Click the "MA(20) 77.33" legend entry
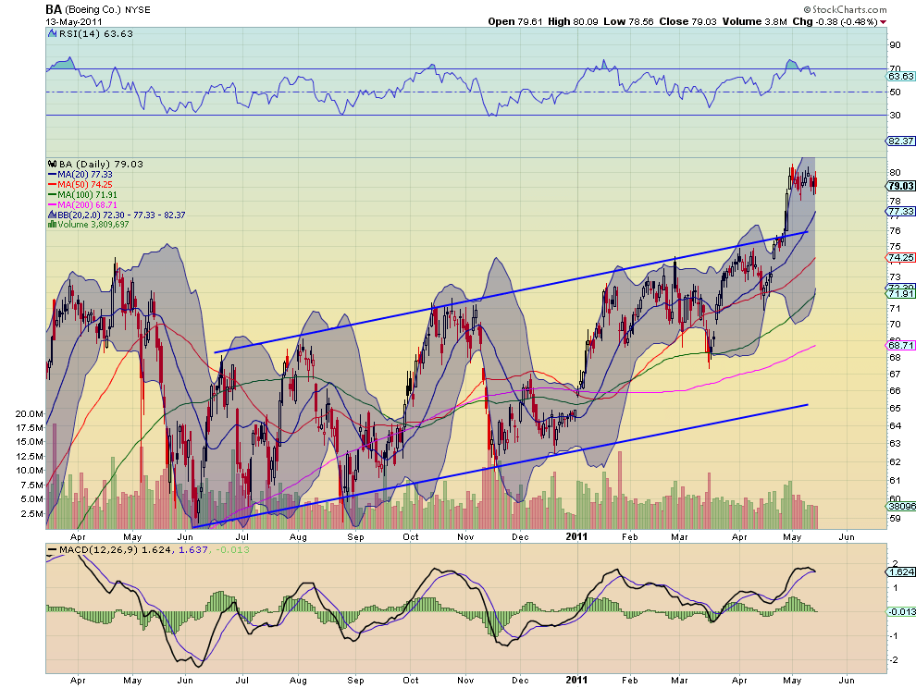The height and width of the screenshot is (688, 916). [x=85, y=175]
